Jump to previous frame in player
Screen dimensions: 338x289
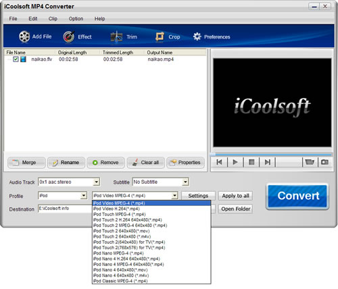219,162
